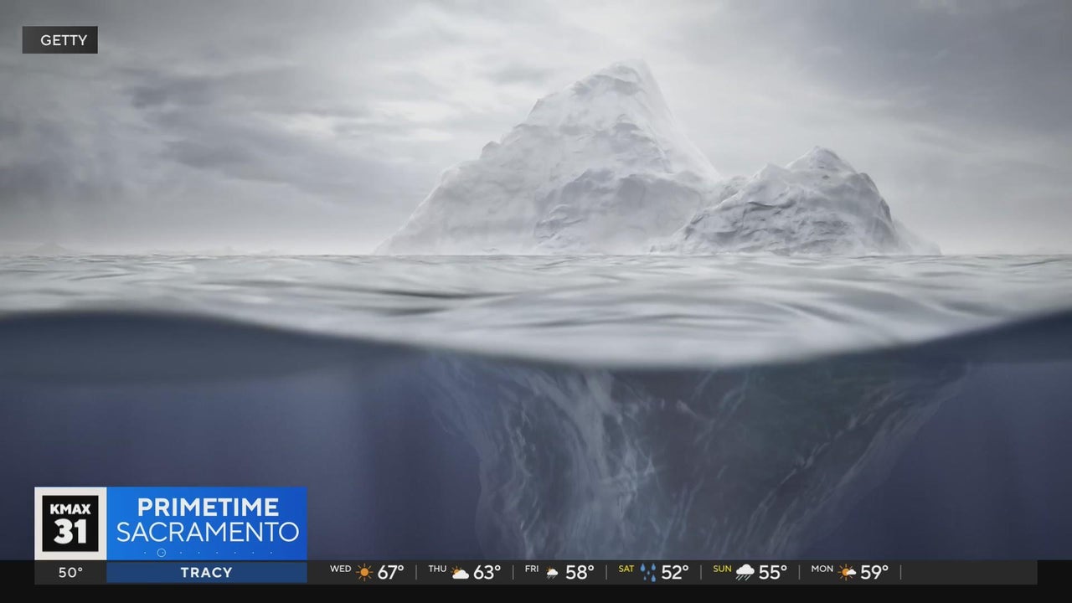
Task: Click the TRACY city name label
Action: pyautogui.click(x=206, y=573)
